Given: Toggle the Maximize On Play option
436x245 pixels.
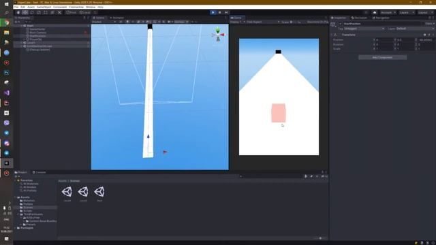Looking at the screenshot, I should pyautogui.click(x=318, y=22).
